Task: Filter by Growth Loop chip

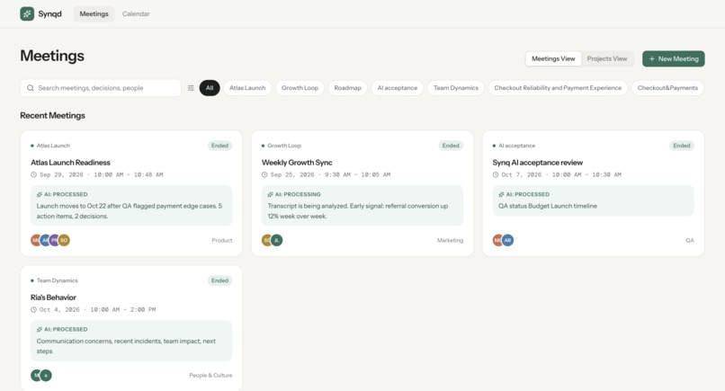Action: pyautogui.click(x=300, y=88)
